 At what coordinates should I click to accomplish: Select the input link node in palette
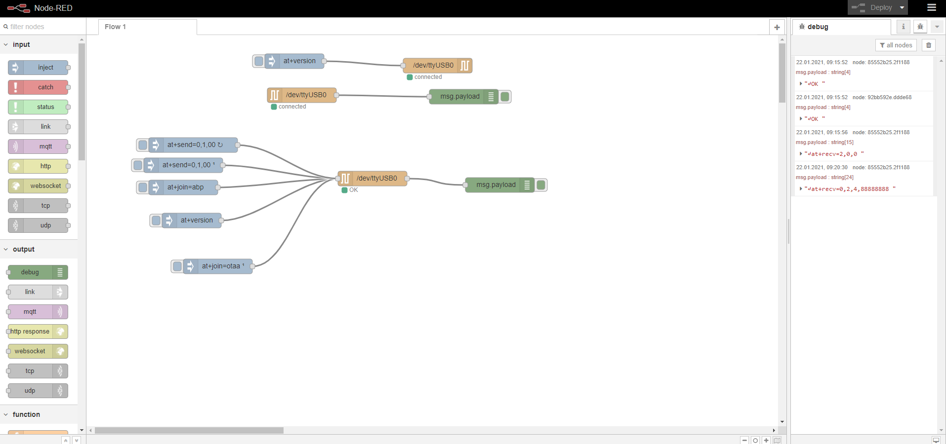(38, 127)
